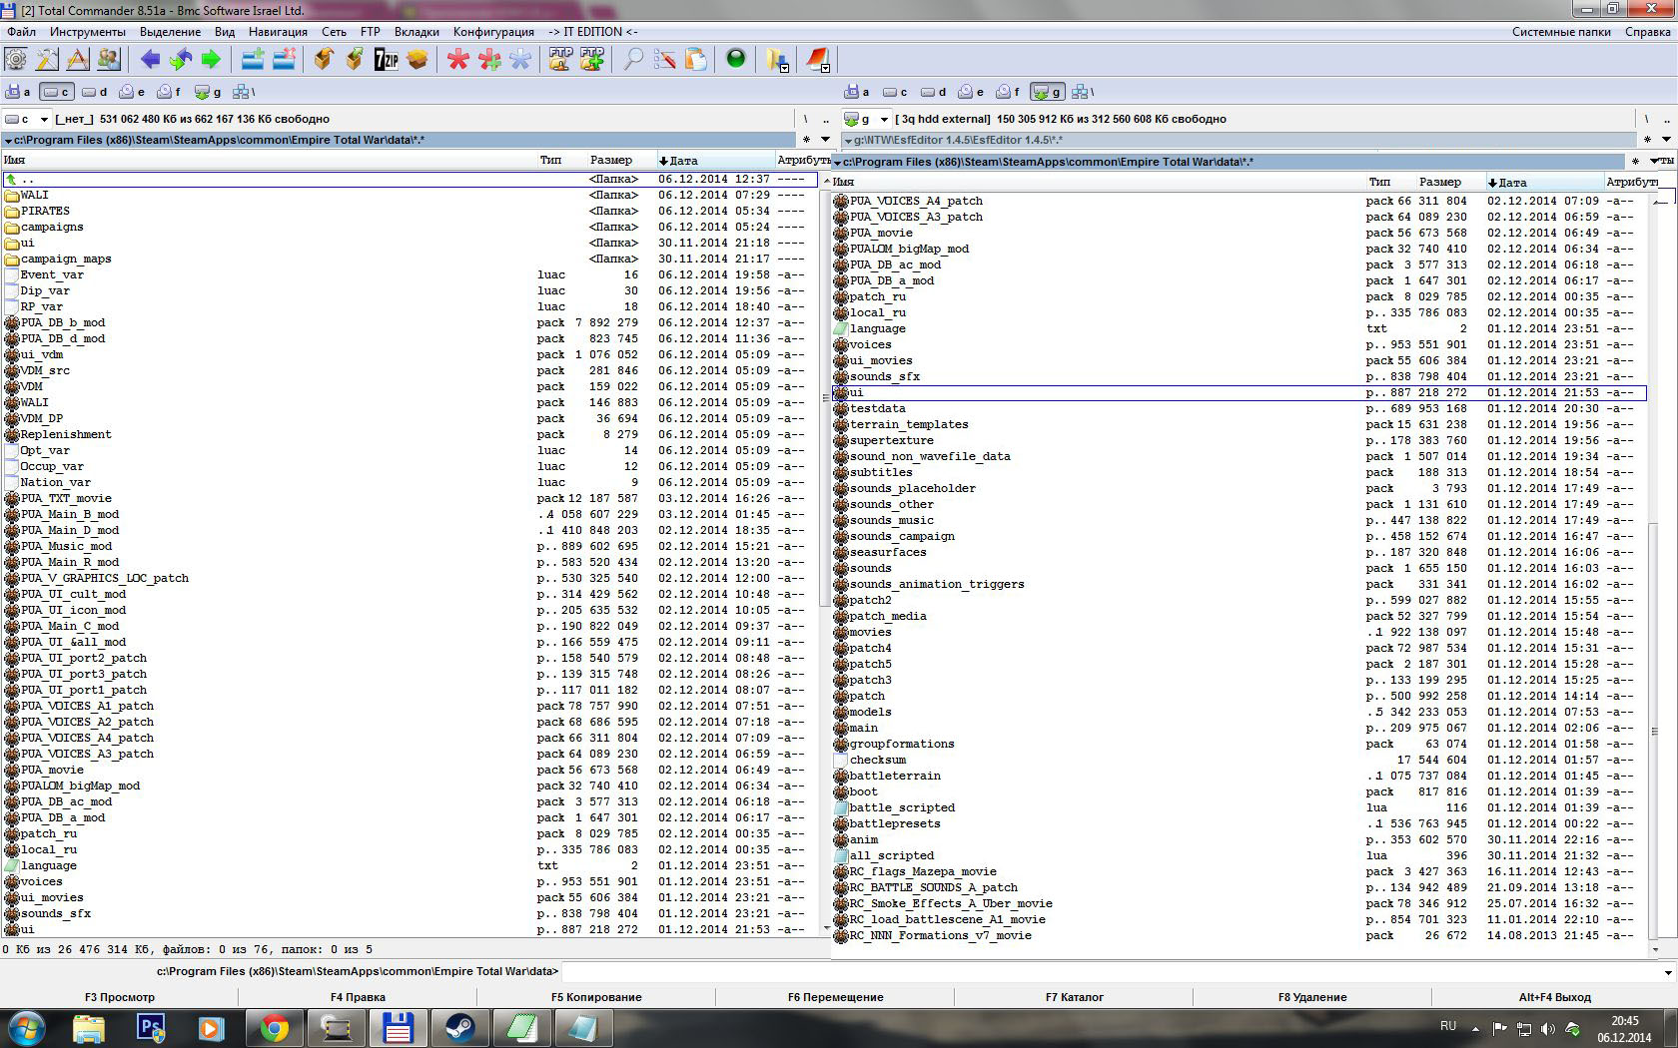Switch left panel to drive d

click(x=95, y=92)
